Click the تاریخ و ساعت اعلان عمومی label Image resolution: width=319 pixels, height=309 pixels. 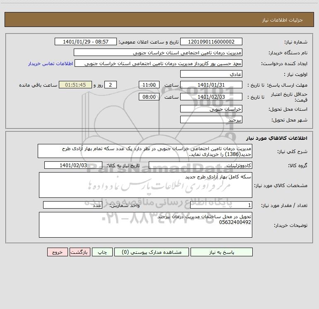pyautogui.click(x=149, y=42)
